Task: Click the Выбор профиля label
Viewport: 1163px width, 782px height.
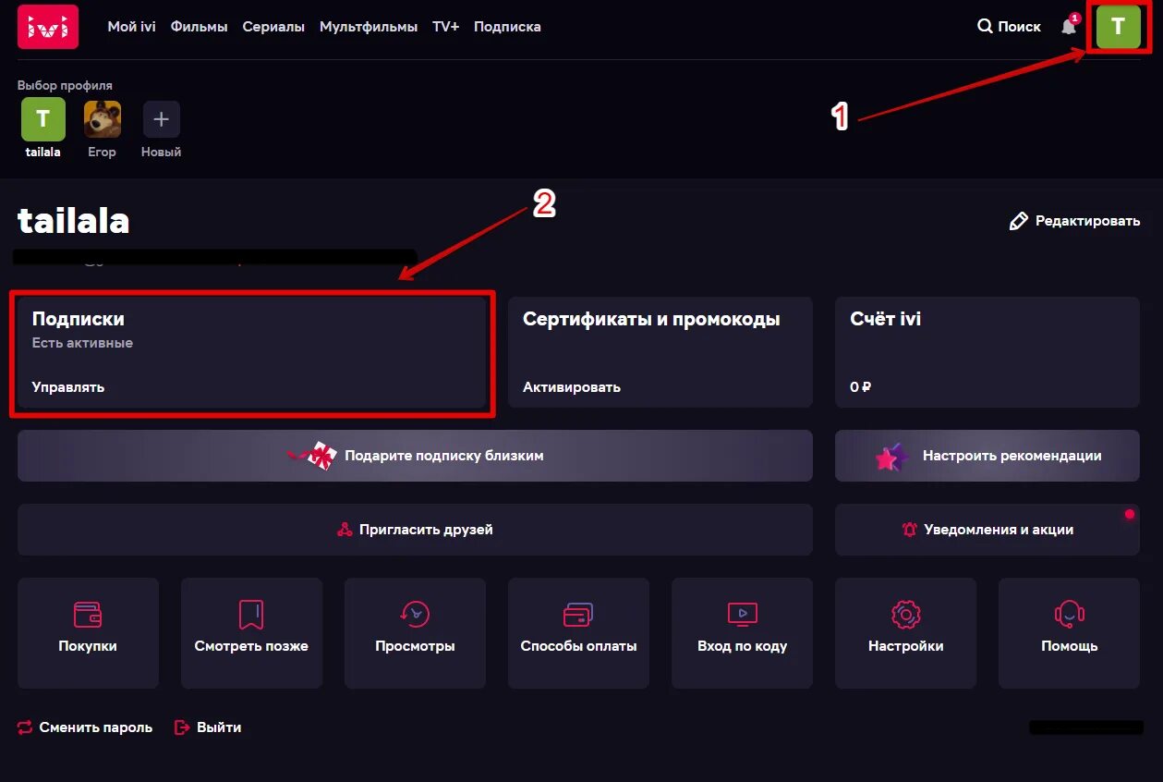Action: (x=65, y=85)
